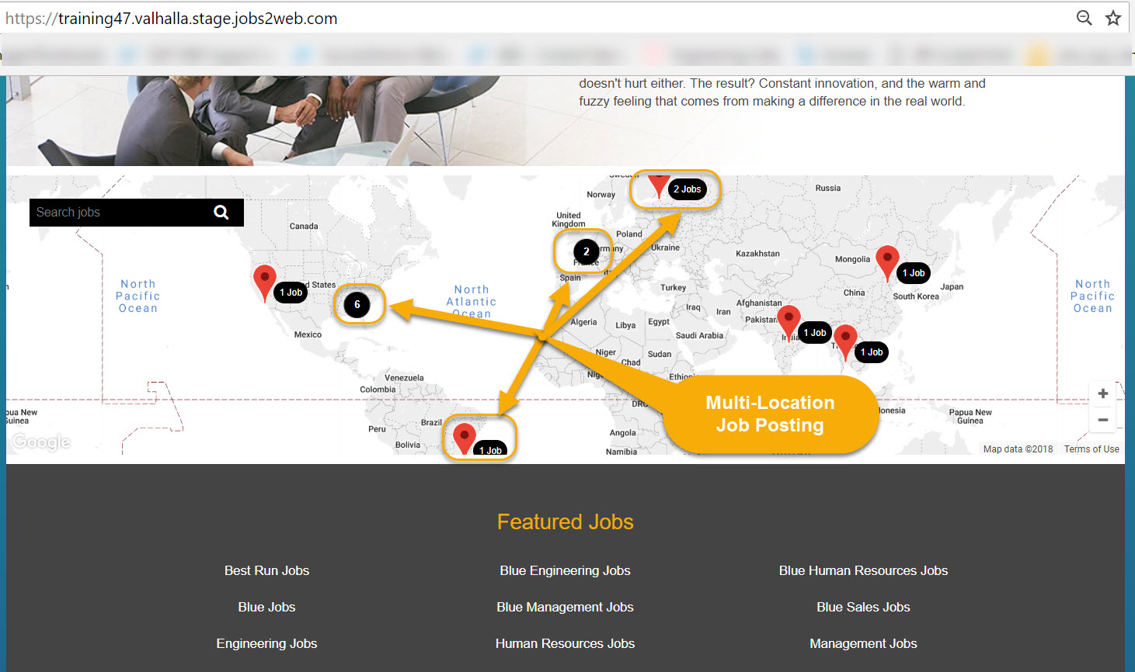1135x672 pixels.
Task: Open the Google logo link on map
Action: (41, 442)
